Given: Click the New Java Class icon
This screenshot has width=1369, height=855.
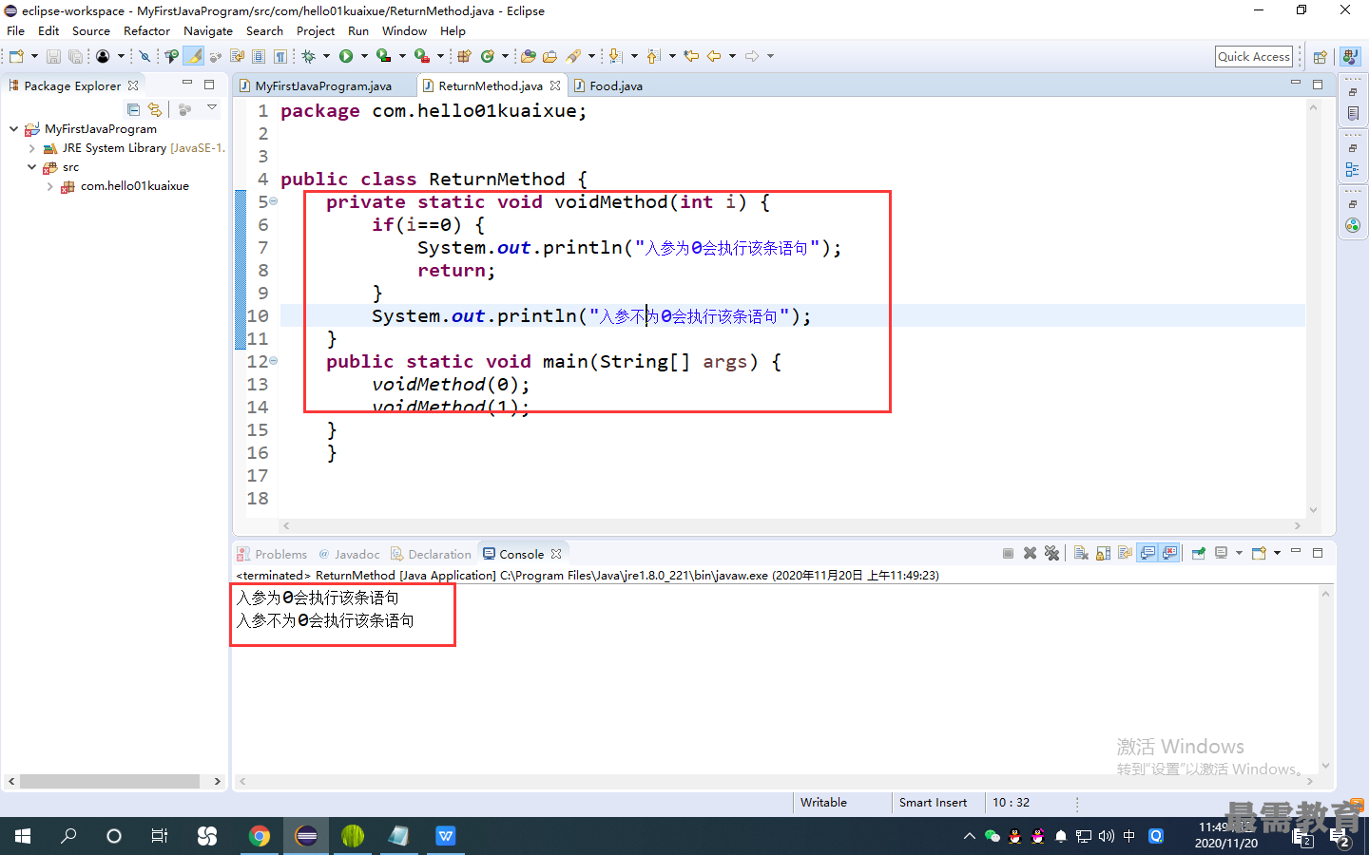Looking at the screenshot, I should click(x=488, y=56).
